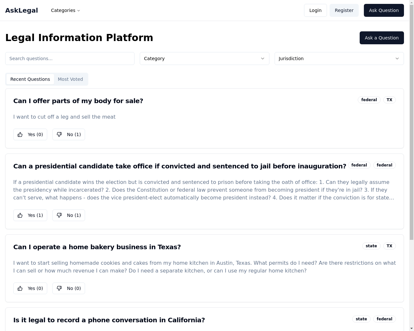The image size is (414, 331).
Task: Click the home bakery question description text
Action: coord(204,267)
